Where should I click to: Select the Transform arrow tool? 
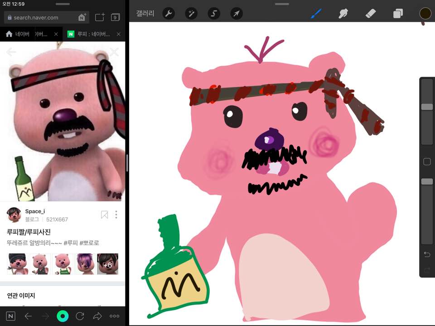coord(237,14)
